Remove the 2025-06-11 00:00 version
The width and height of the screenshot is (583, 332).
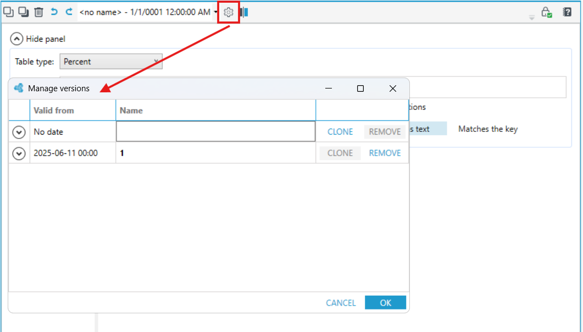click(385, 153)
